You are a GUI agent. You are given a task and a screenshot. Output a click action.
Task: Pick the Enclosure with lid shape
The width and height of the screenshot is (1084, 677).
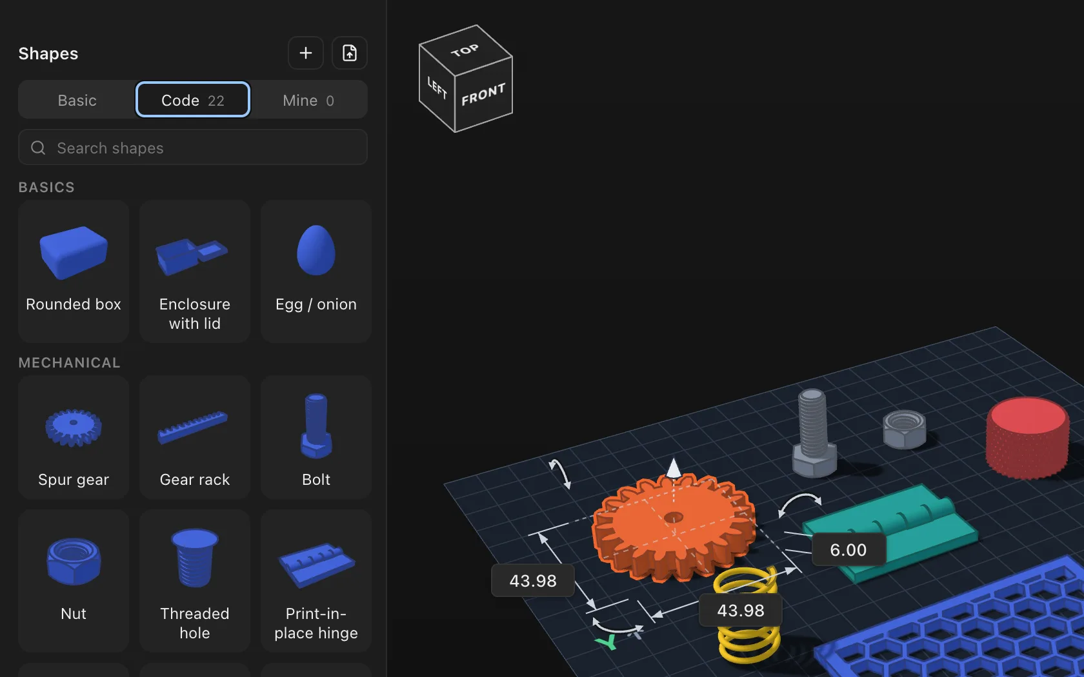pyautogui.click(x=195, y=271)
